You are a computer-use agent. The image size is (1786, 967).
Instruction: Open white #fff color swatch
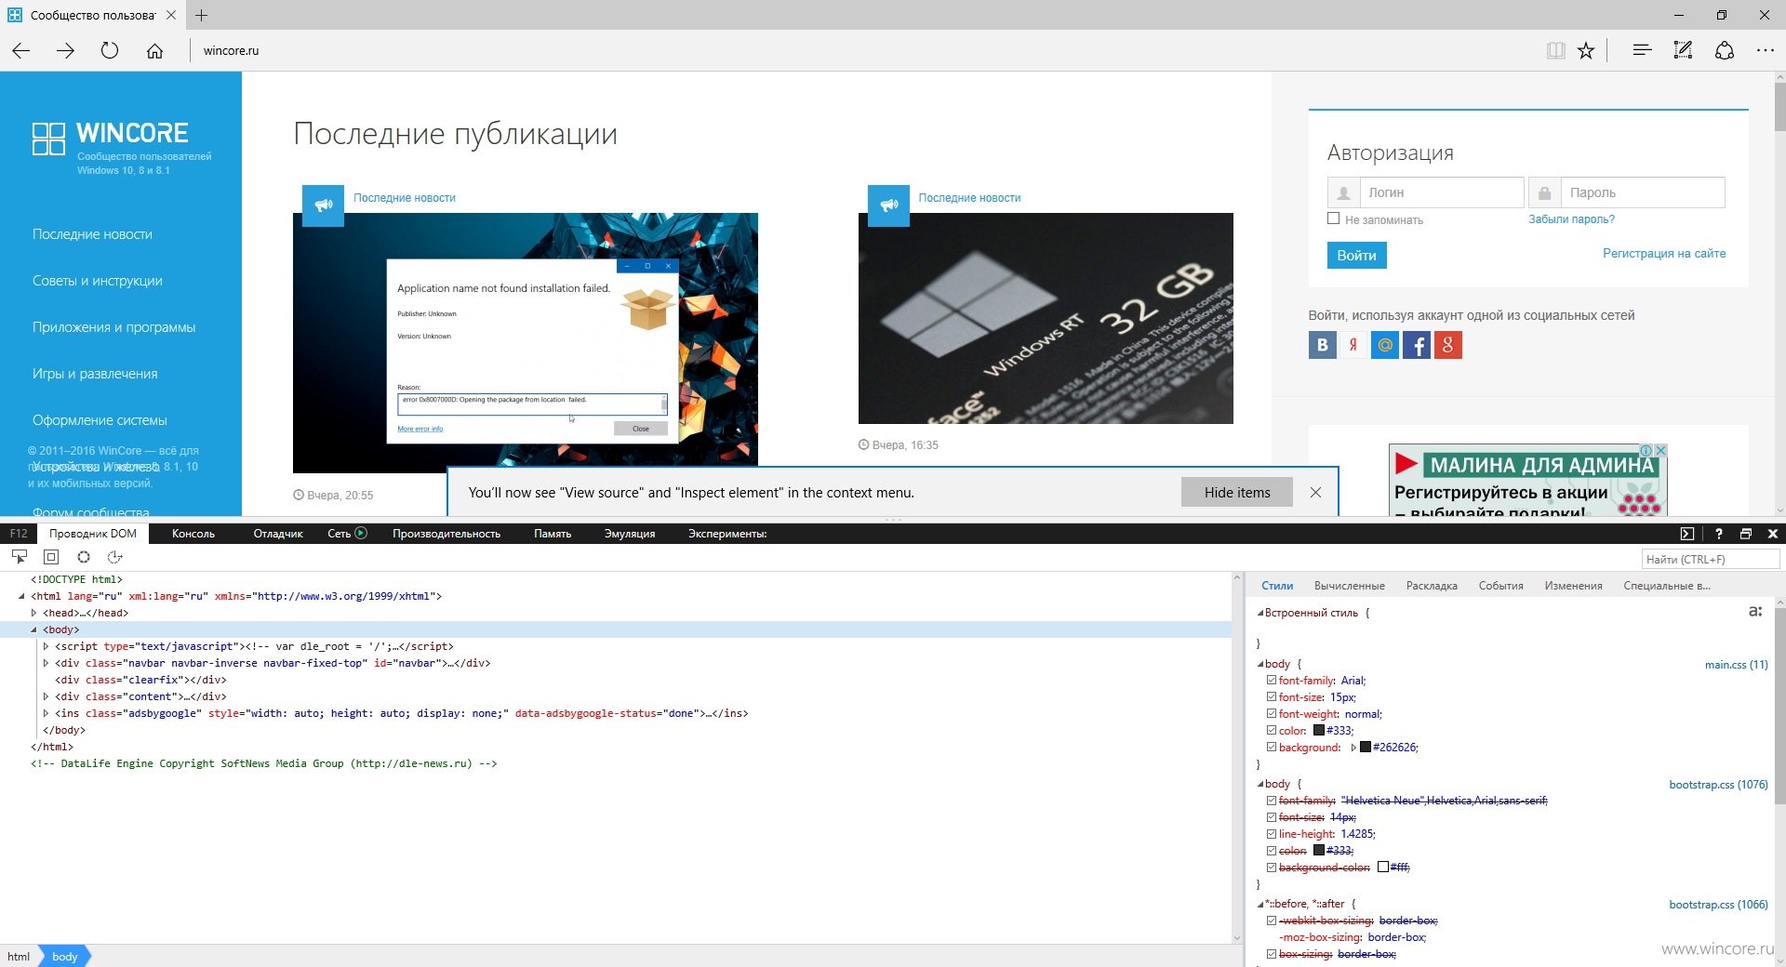[x=1383, y=868]
